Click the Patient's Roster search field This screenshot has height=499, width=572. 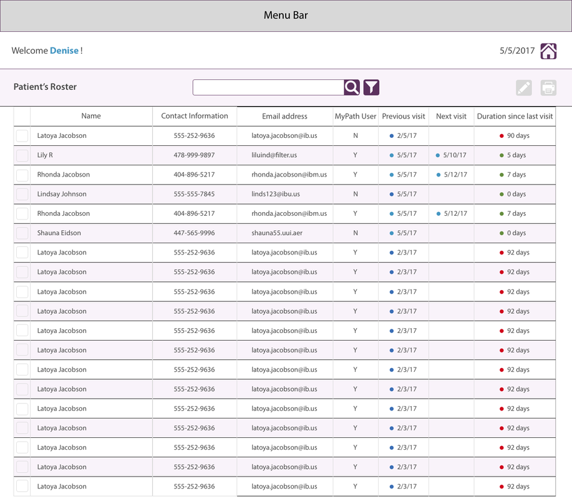(x=268, y=88)
